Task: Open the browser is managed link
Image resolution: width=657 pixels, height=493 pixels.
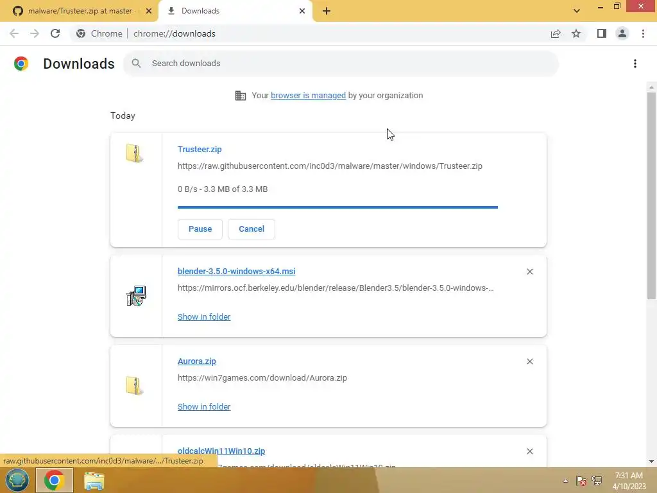Action: 309,96
